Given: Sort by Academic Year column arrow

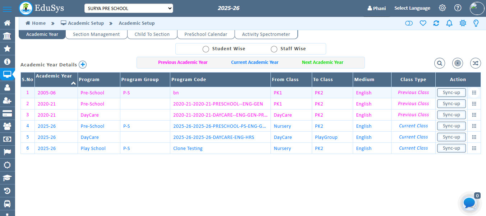Looking at the screenshot, I should (x=73, y=83).
